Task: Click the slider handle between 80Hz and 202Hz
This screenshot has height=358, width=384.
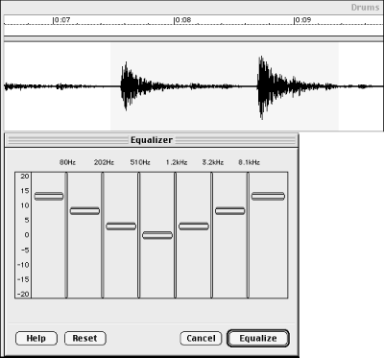Action: [84, 211]
